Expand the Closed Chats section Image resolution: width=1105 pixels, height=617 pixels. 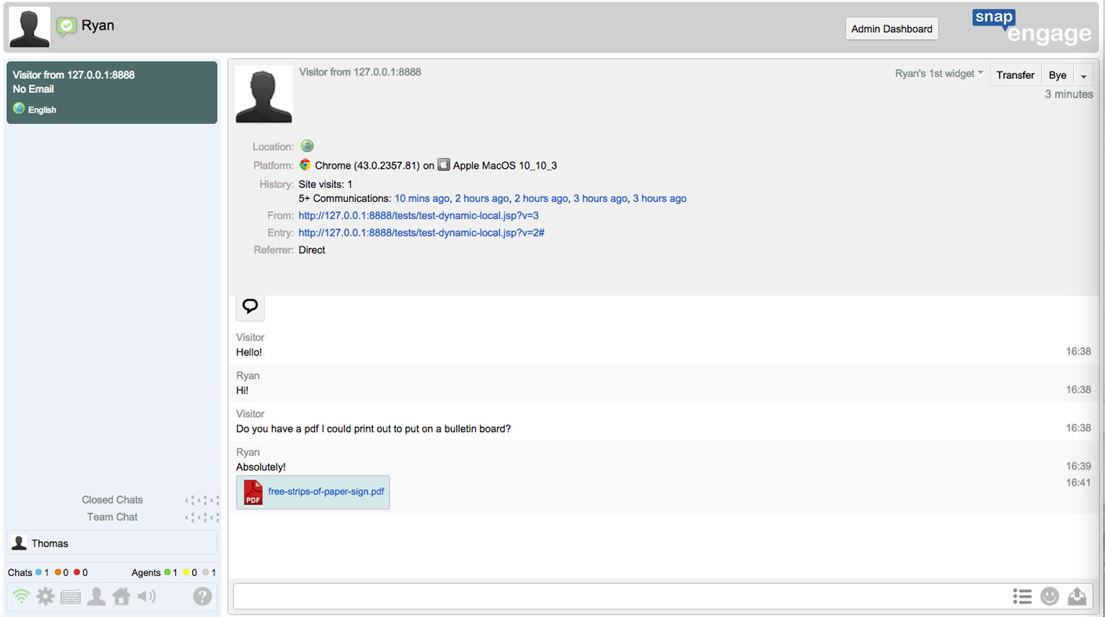pyautogui.click(x=112, y=499)
